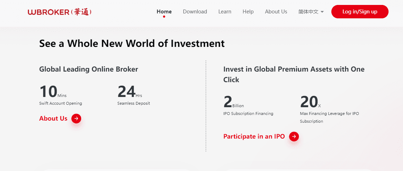
Task: Open the Download menu item
Action: [195, 12]
